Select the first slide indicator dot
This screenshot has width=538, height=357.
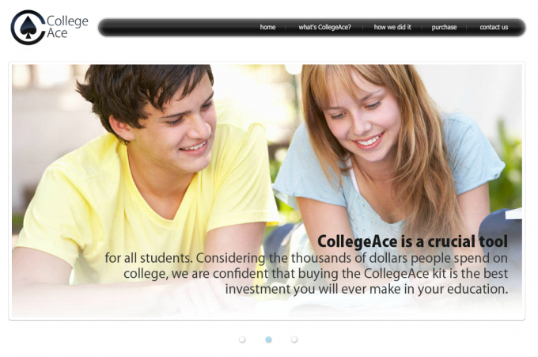(242, 340)
